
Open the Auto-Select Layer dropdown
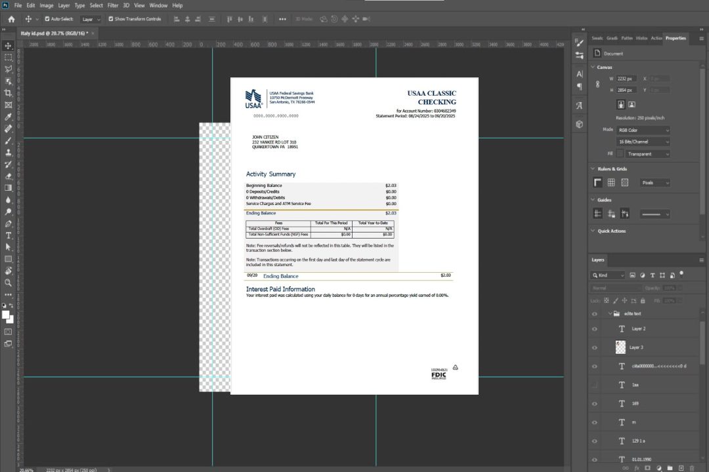pyautogui.click(x=91, y=19)
